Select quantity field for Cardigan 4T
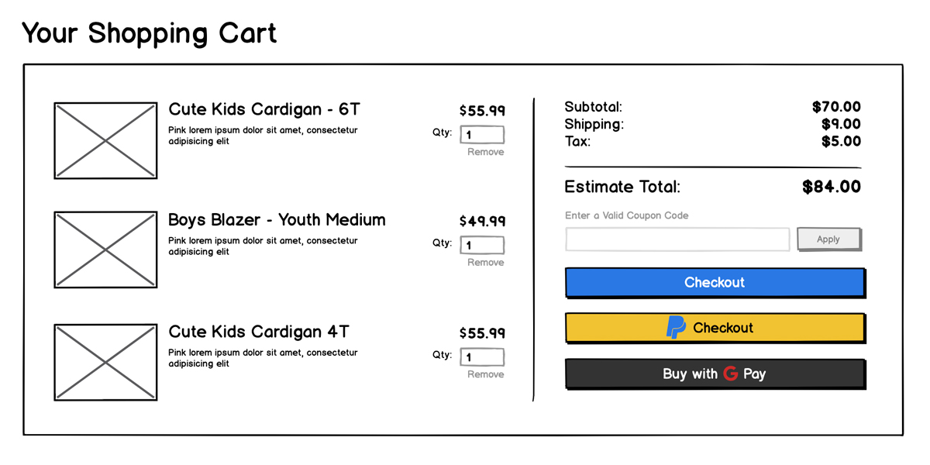The height and width of the screenshot is (465, 930). click(482, 357)
